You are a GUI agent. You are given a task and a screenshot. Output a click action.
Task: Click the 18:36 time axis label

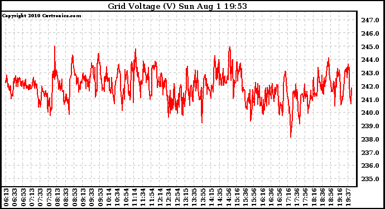[323, 197]
